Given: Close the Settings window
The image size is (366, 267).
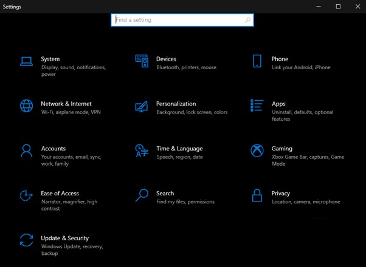Looking at the screenshot, I should pyautogui.click(x=357, y=7).
